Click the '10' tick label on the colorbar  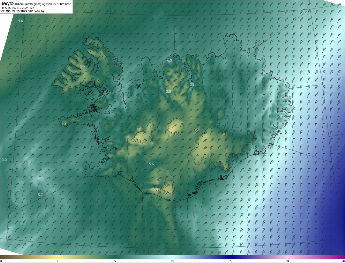pos(172,261)
